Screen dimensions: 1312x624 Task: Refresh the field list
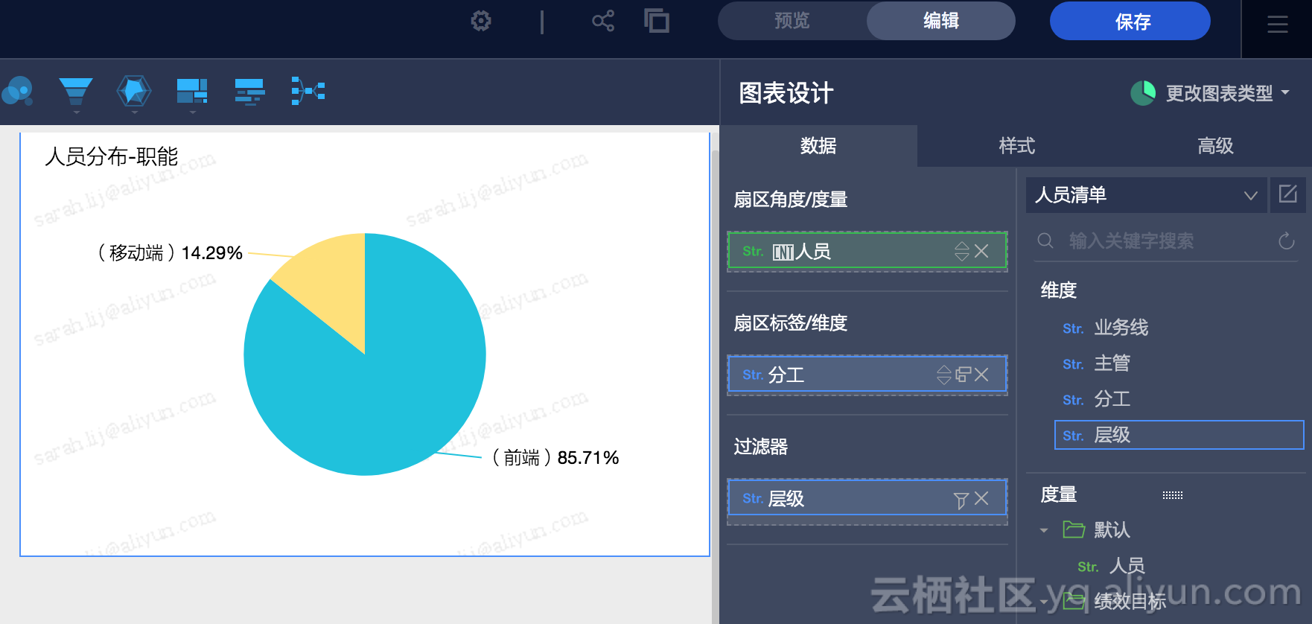1287,241
